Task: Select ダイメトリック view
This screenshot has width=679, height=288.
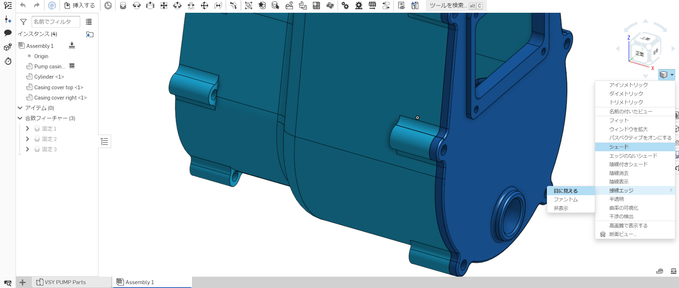Action: point(626,94)
